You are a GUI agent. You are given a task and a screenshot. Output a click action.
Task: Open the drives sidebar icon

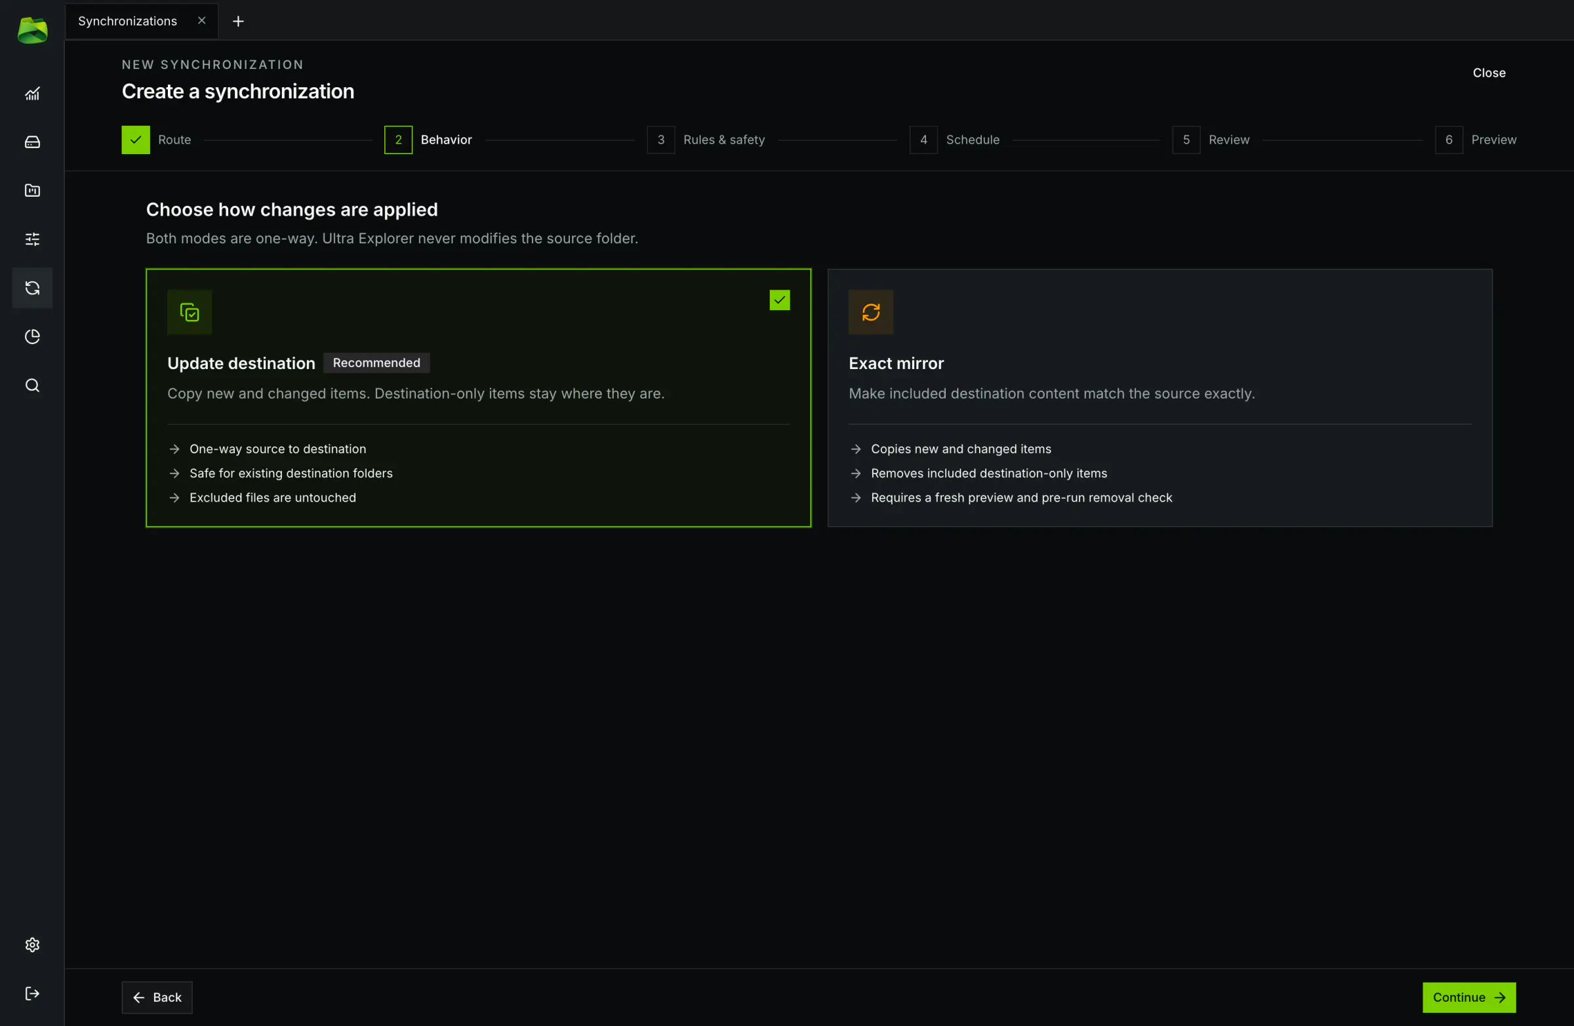point(31,142)
